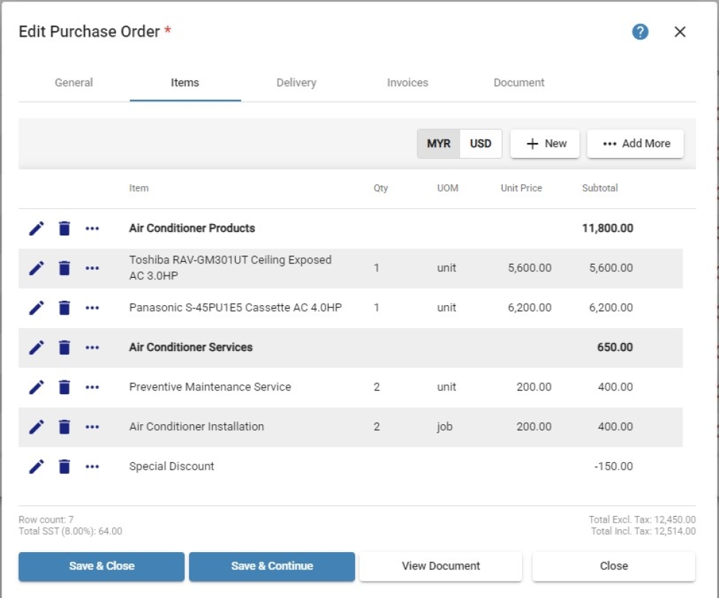Go to the Delivery tab

(x=296, y=83)
